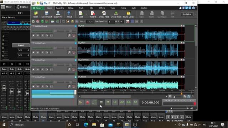Click the go-to-end transport button
The height and width of the screenshot is (128, 228).
tap(135, 102)
